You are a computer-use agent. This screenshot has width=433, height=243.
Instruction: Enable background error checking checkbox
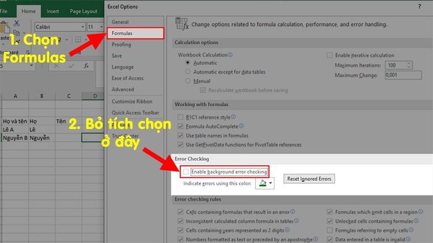(x=186, y=171)
